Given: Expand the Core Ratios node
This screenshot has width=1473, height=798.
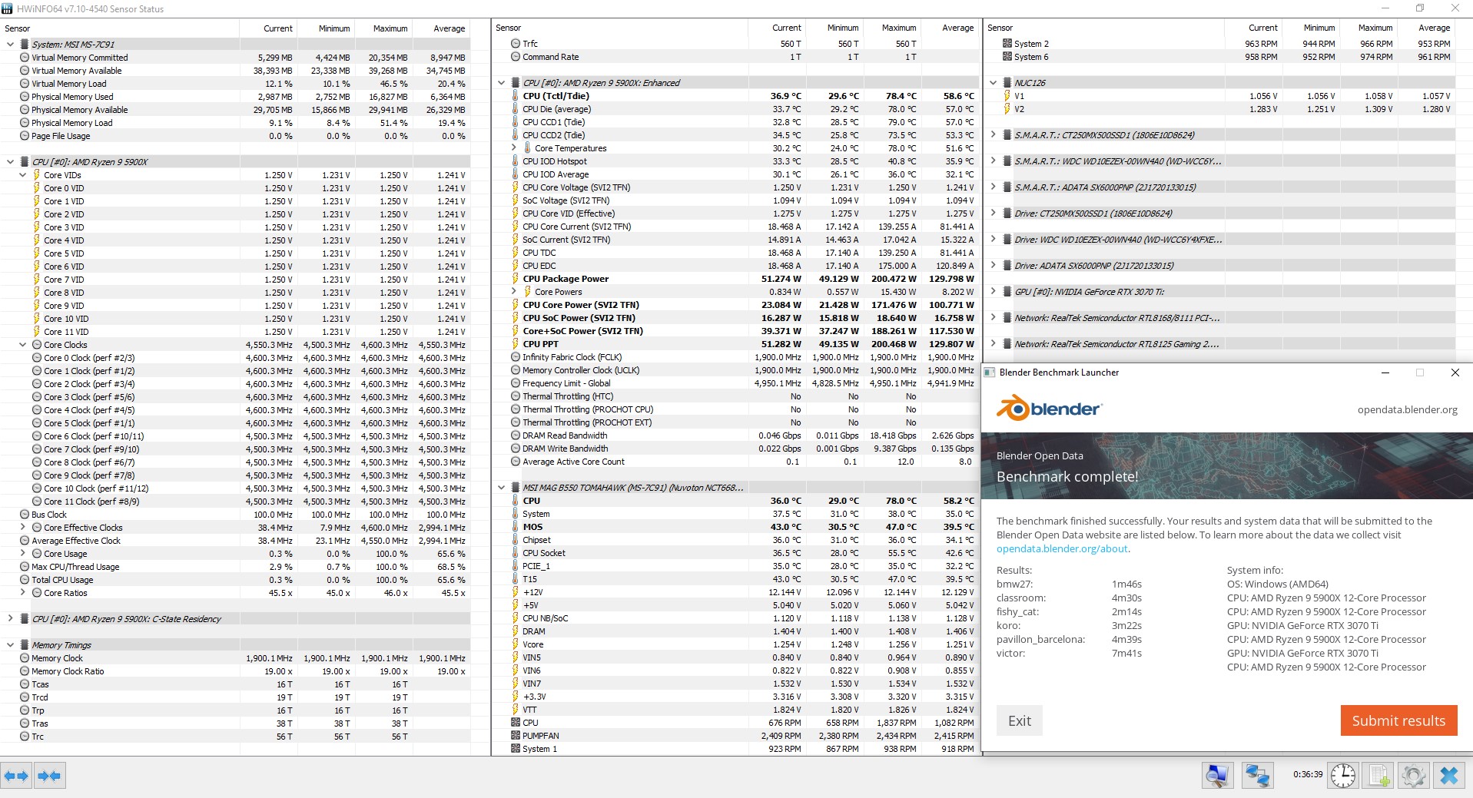Looking at the screenshot, I should 22,593.
